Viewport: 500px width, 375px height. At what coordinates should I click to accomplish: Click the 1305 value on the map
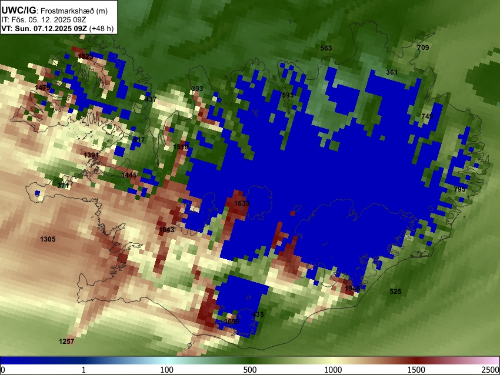pos(48,239)
